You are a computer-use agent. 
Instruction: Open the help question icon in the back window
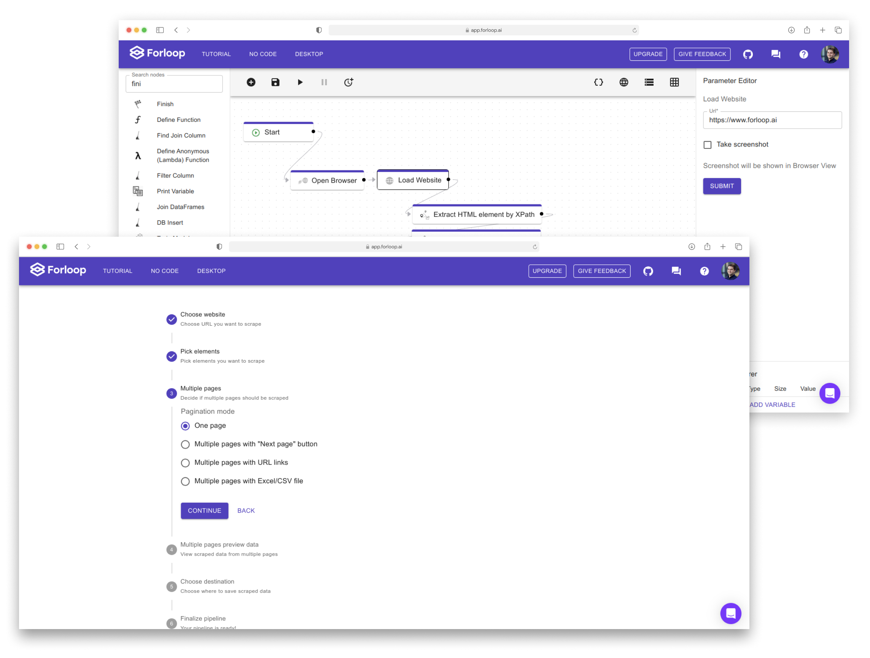click(x=803, y=54)
